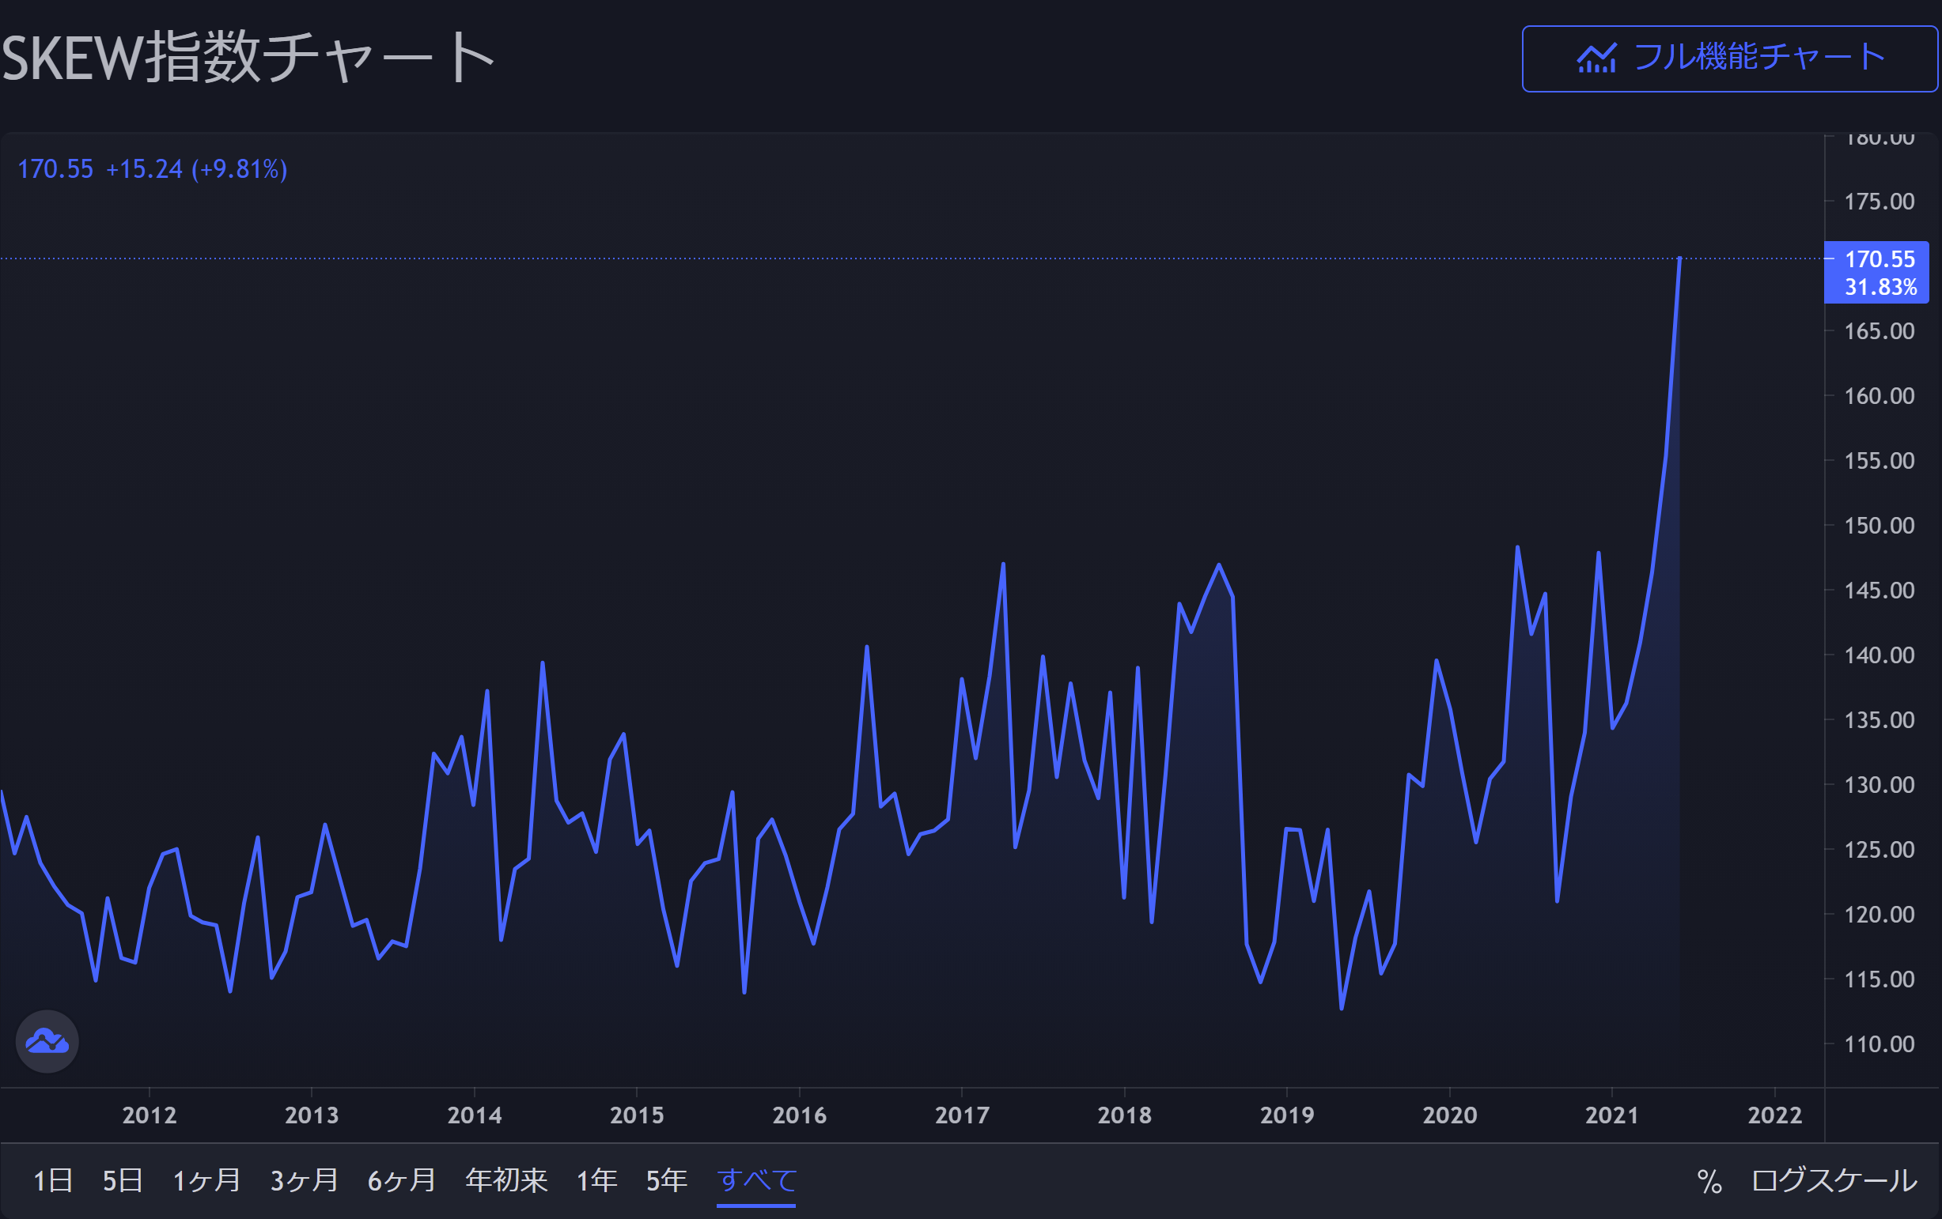Viewport: 1942px width, 1219px height.
Task: Choose the 5年 time range
Action: coord(666,1180)
